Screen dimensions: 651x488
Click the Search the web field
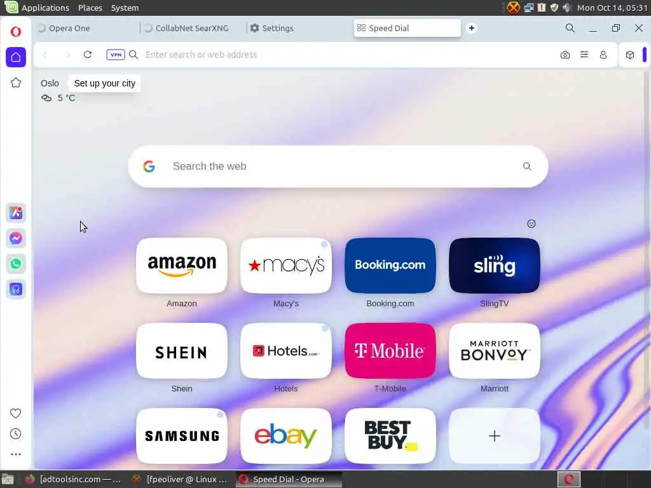coord(338,166)
